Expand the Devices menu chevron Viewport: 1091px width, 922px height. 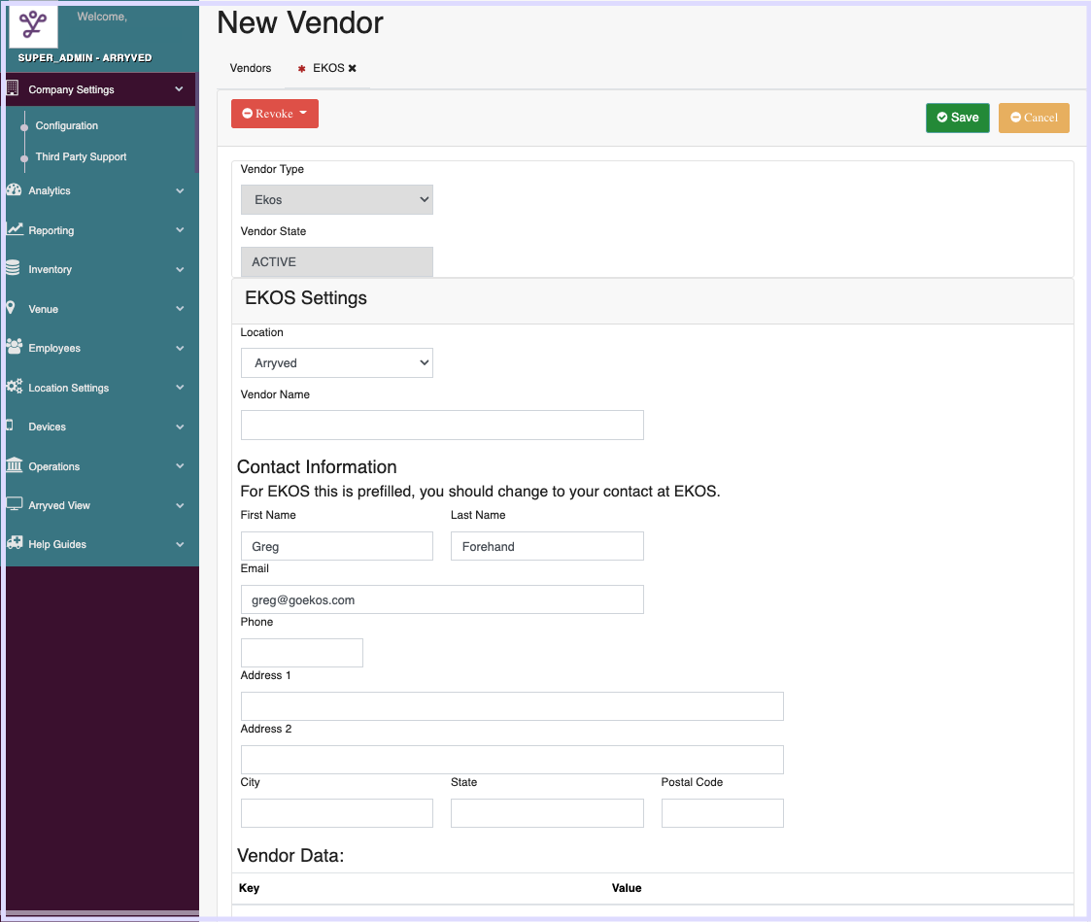click(x=180, y=427)
